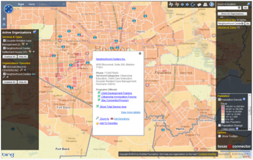Viewport: 253px width, 160px height.
Task: Click the email envelope toolbar icon
Action: coord(199,5)
